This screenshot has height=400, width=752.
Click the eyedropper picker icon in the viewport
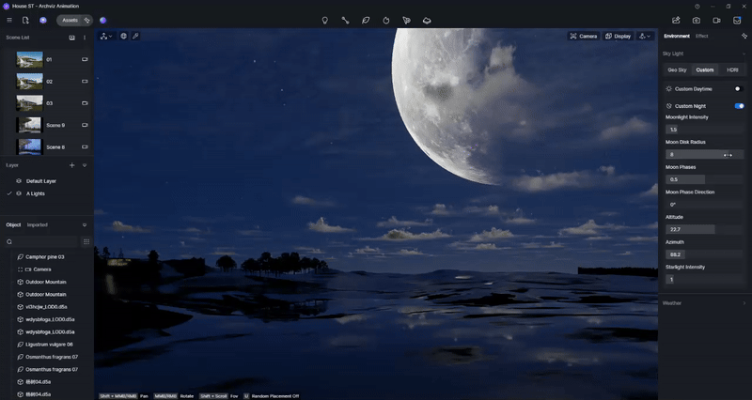coord(135,36)
